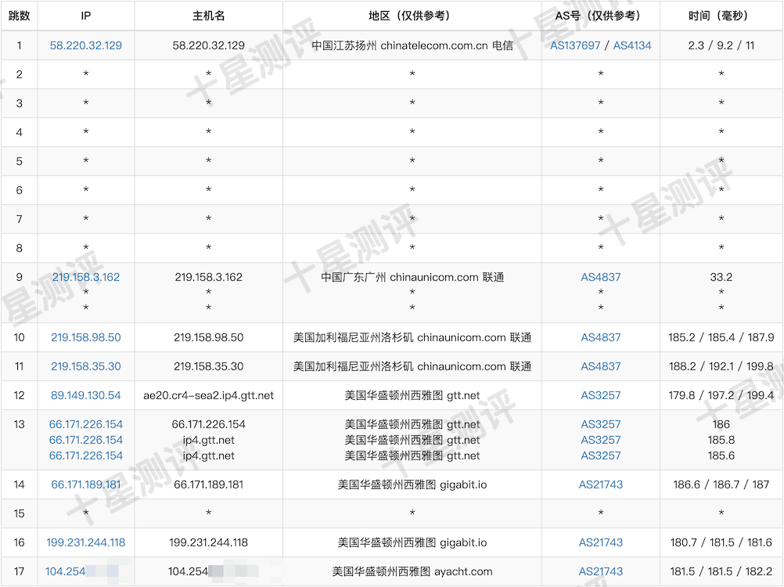Open IP link 199.231.244.118
The image size is (784, 587).
pyautogui.click(x=86, y=542)
